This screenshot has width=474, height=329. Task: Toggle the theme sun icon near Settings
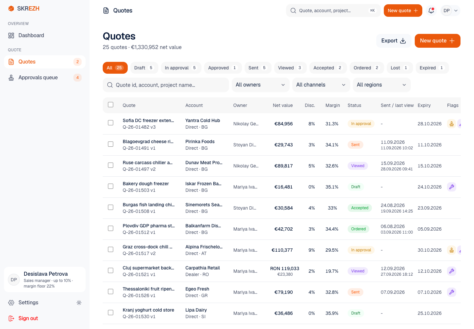79,303
